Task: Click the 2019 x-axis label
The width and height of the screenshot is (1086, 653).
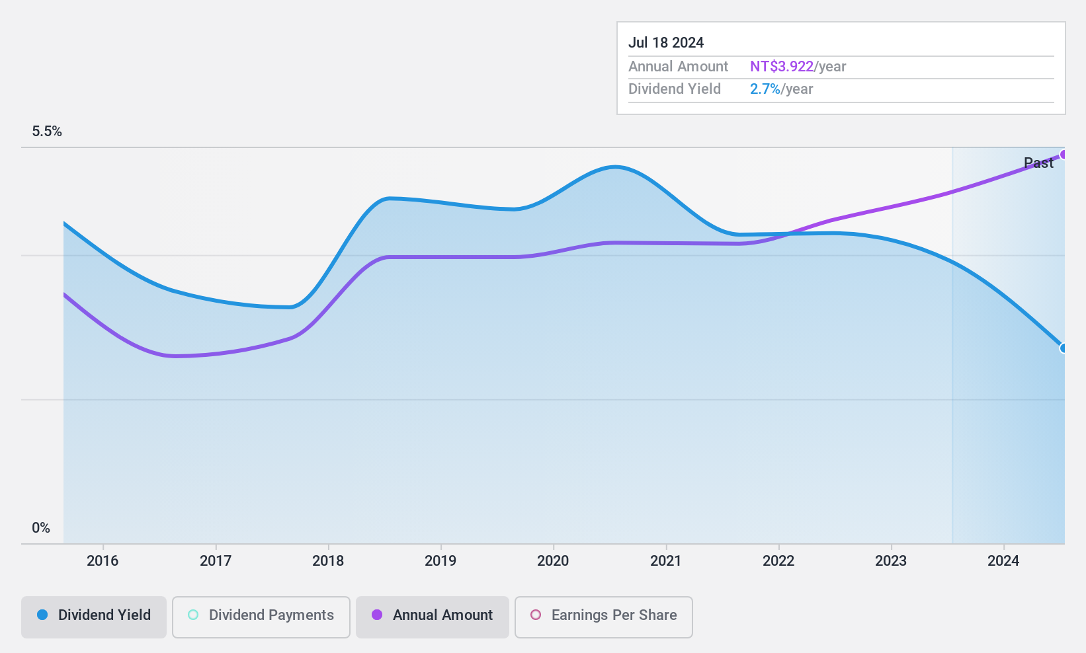Action: [440, 561]
